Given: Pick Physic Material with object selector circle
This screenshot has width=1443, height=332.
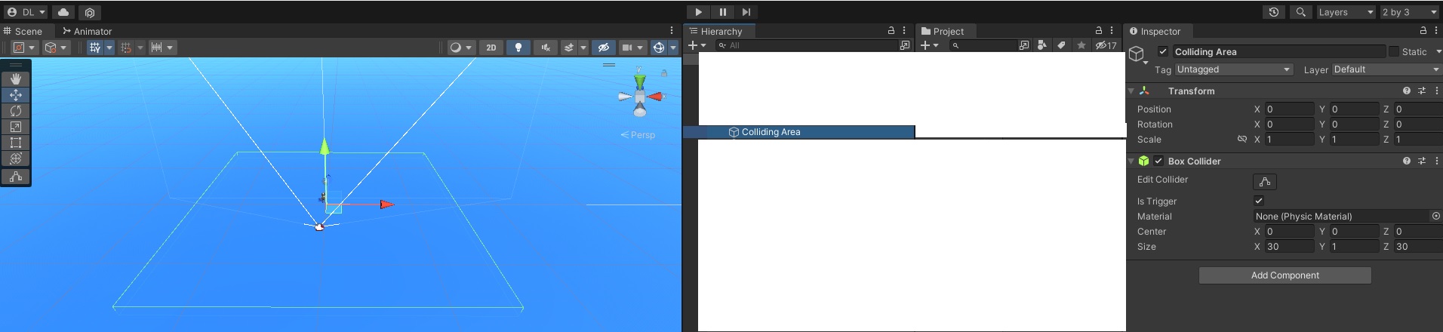Looking at the screenshot, I should [x=1435, y=216].
